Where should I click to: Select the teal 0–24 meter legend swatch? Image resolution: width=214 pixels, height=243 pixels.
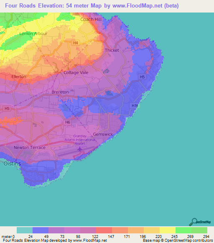coord(25,230)
